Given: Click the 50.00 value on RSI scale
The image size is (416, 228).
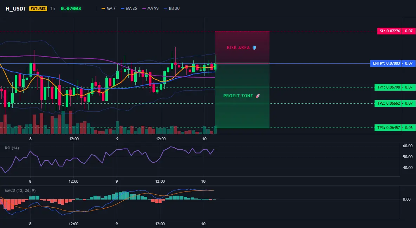Looking at the screenshot, I should coord(408,157).
